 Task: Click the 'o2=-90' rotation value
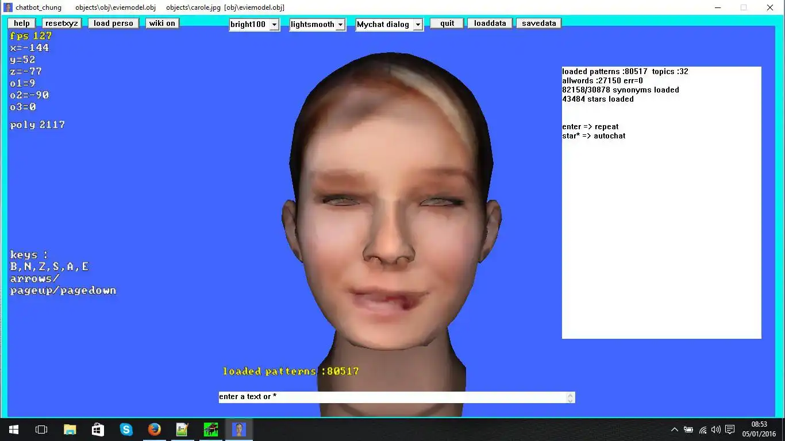pyautogui.click(x=29, y=95)
